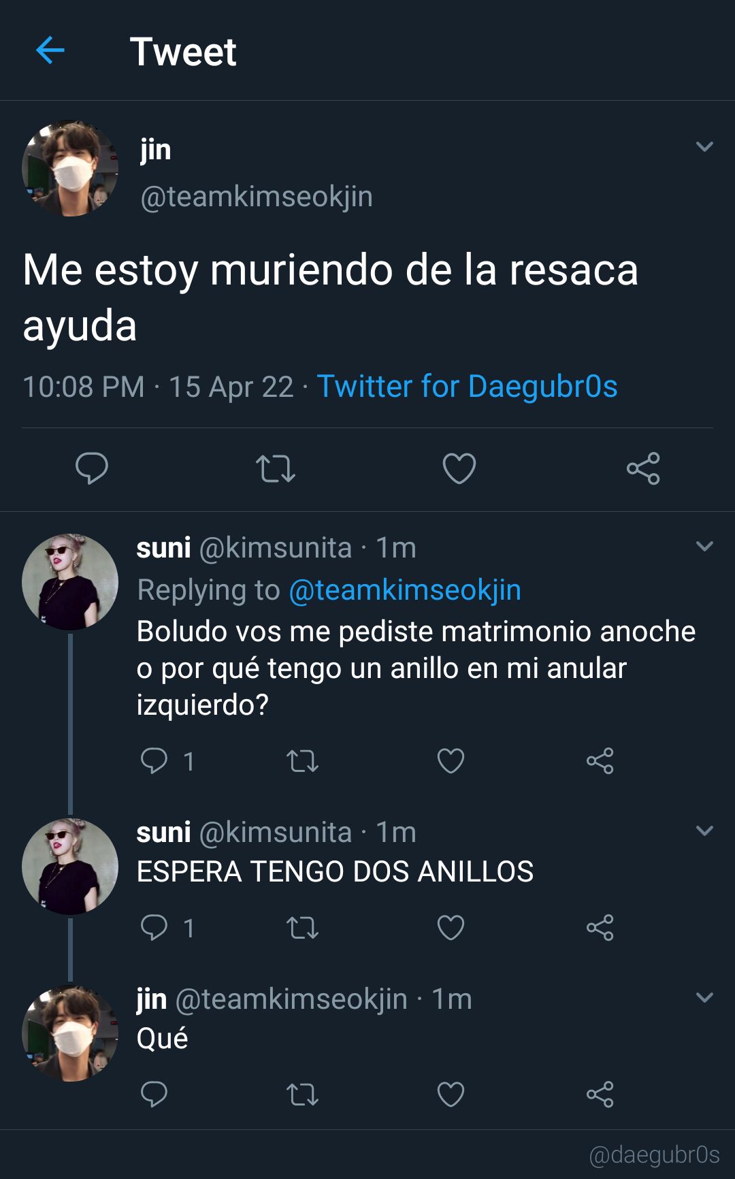This screenshot has width=735, height=1179.
Task: Open jin's profile picture on main tweet
Action: (x=70, y=168)
